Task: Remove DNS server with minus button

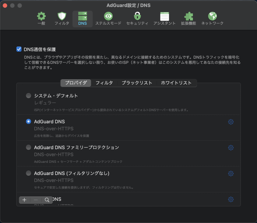Action: coord(36,200)
